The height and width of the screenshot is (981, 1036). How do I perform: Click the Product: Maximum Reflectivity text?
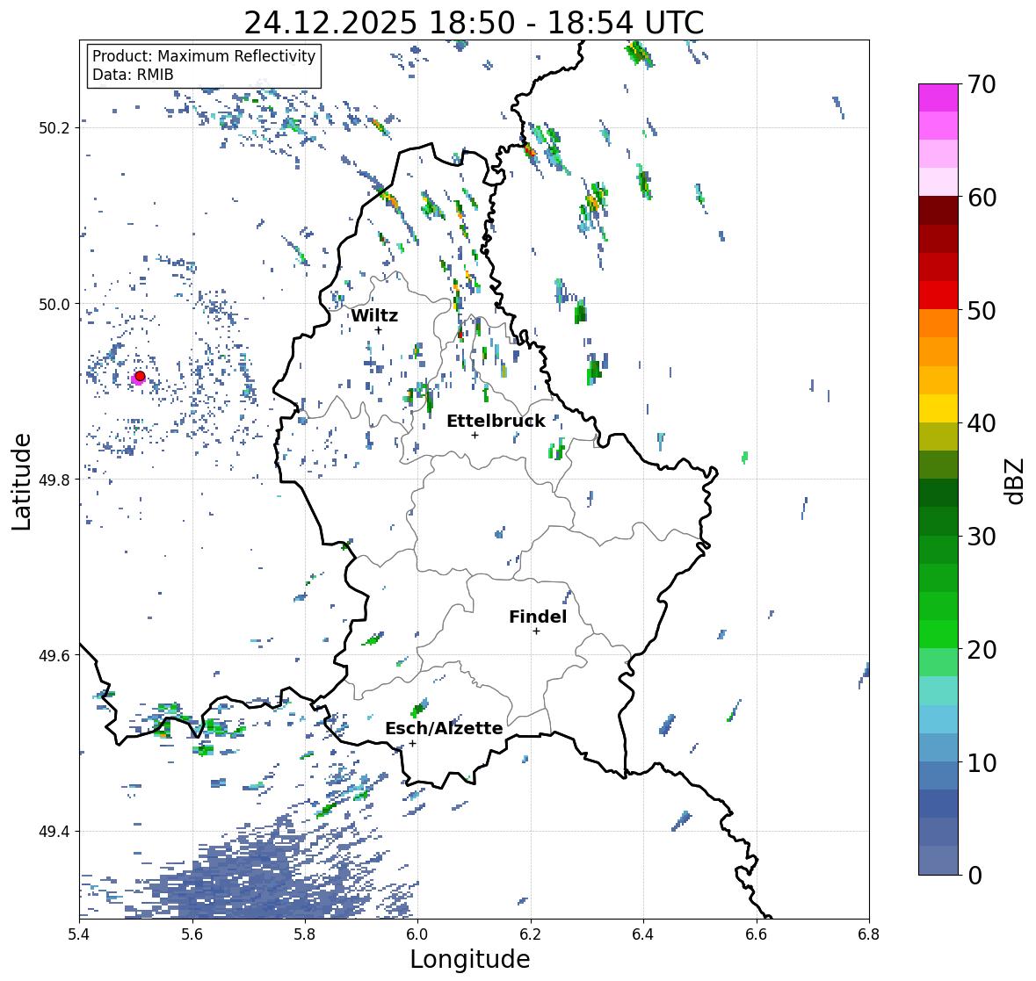pos(204,56)
